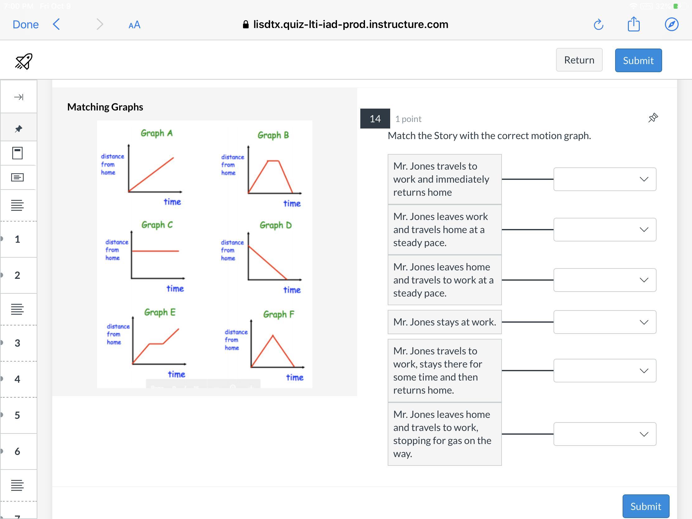Image resolution: width=692 pixels, height=519 pixels.
Task: Tap the Safari compass icon
Action: click(x=671, y=24)
